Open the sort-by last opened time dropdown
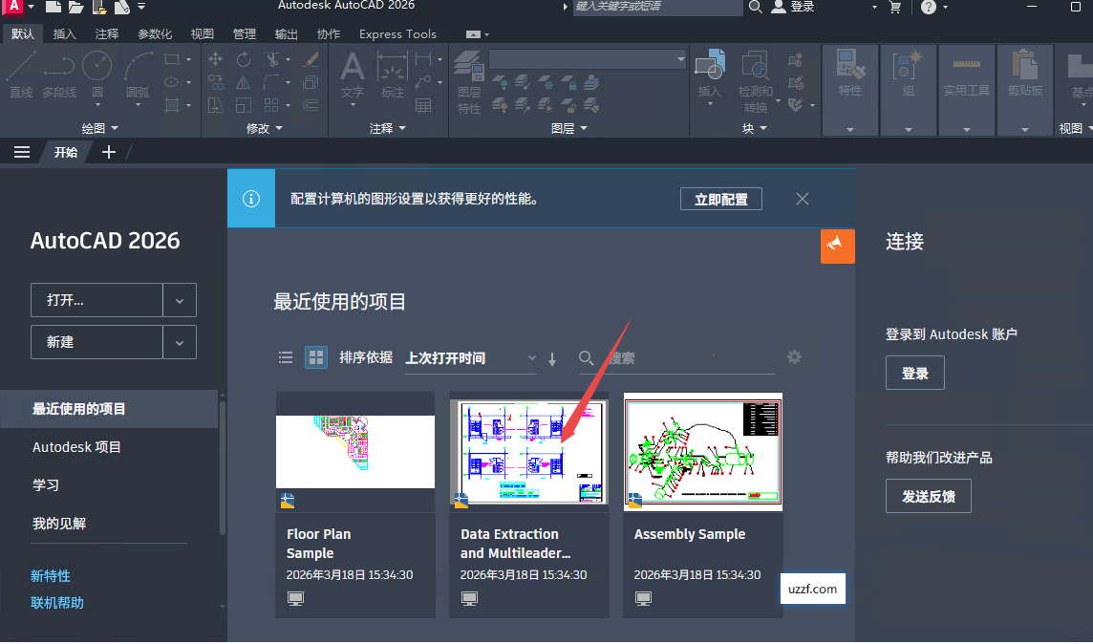 coord(472,358)
